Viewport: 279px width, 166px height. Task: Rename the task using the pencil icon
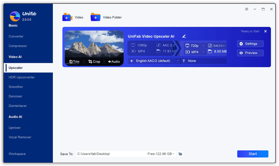point(184,36)
